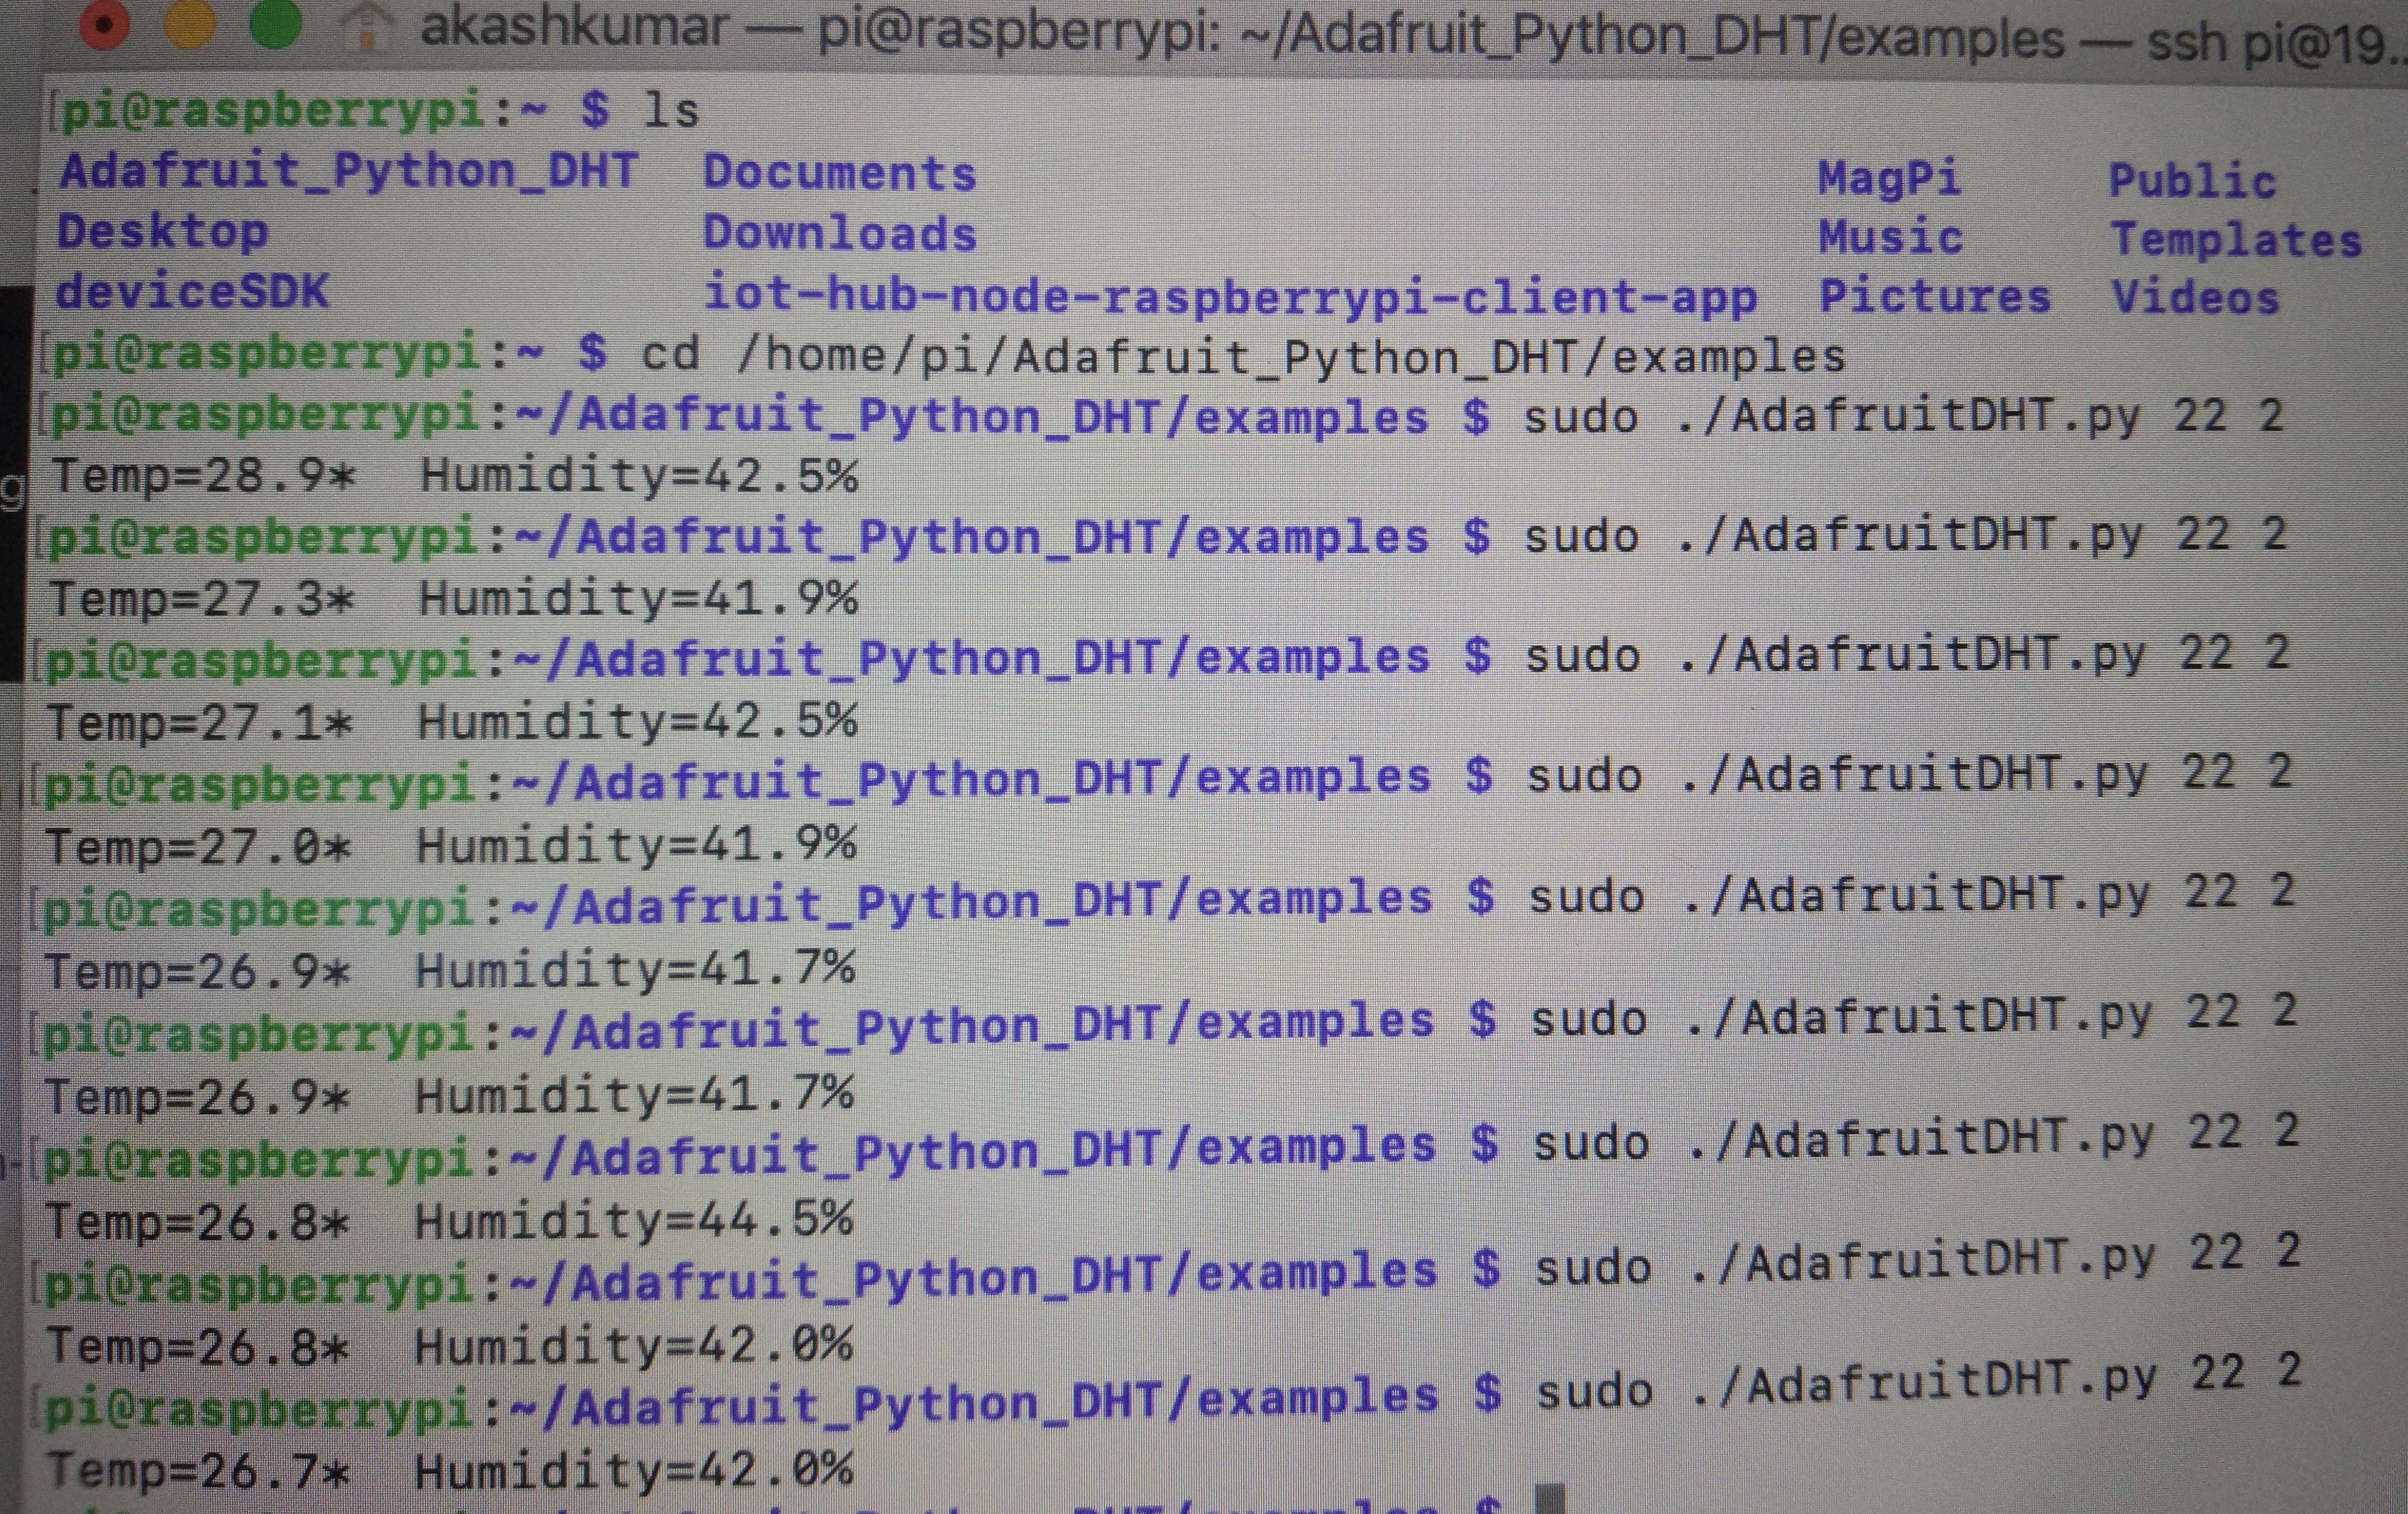Viewport: 2408px width, 1514px height.
Task: Click the Temp=26.7* reading on last output line
Action: click(x=198, y=1471)
